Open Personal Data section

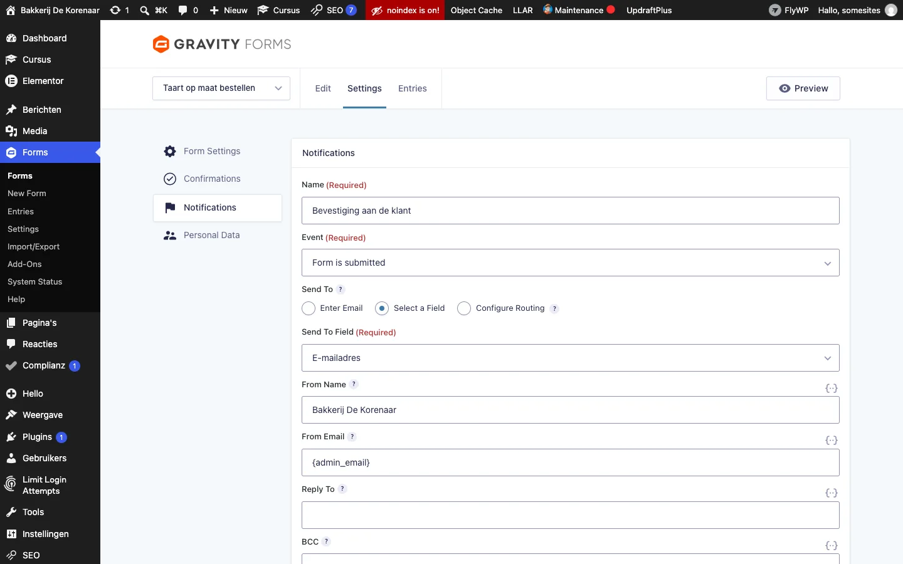[218, 235]
